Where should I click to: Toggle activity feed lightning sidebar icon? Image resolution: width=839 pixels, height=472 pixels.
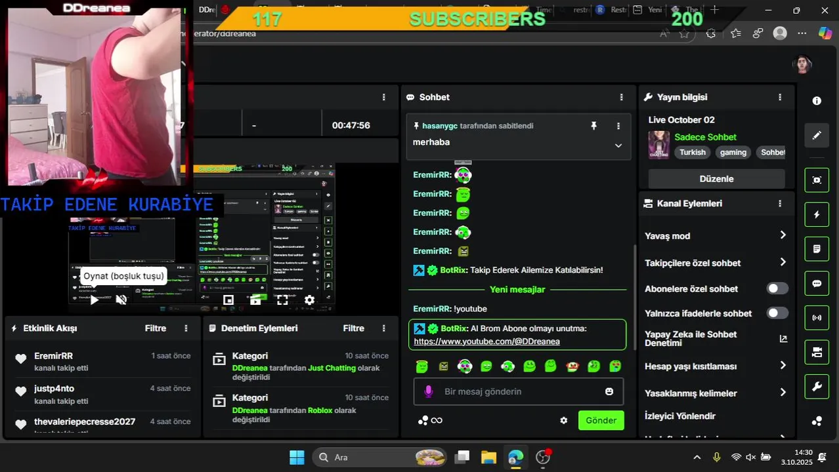(x=817, y=214)
